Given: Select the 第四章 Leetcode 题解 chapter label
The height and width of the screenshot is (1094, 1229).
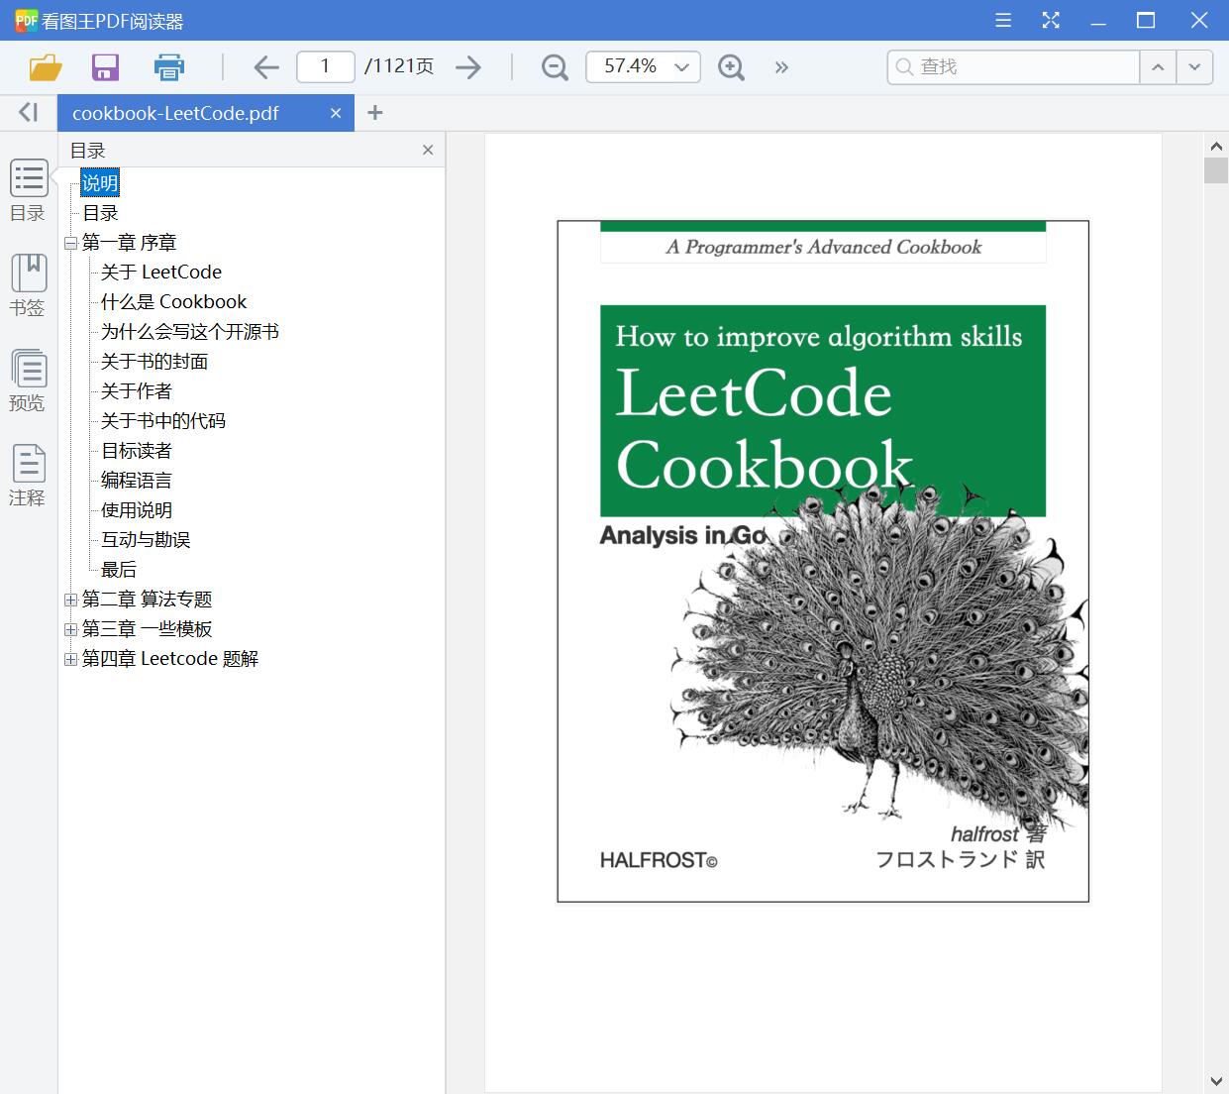Looking at the screenshot, I should pos(170,659).
